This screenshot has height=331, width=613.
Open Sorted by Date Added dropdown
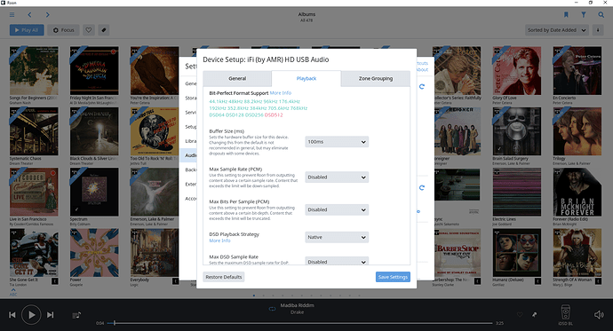click(557, 30)
